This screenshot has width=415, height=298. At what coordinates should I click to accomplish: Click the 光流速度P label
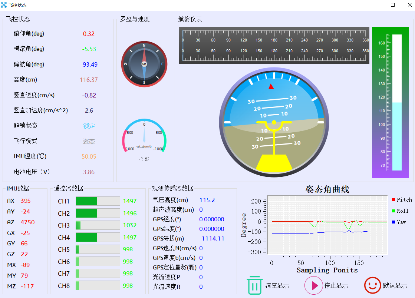(167, 277)
